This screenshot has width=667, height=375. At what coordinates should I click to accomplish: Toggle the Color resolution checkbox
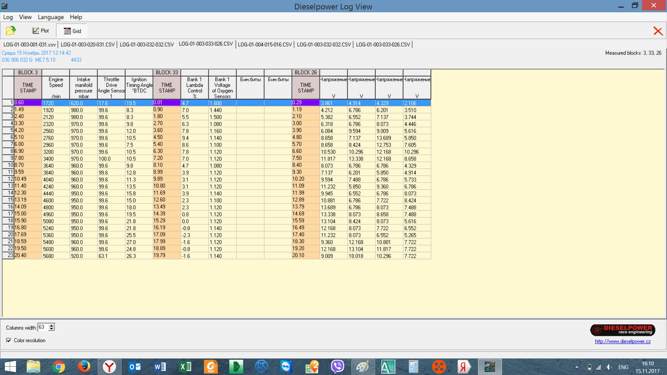[9, 340]
